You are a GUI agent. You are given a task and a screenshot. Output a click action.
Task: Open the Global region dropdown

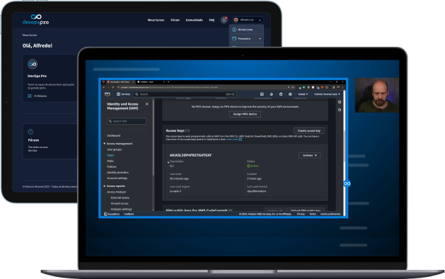coord(303,94)
